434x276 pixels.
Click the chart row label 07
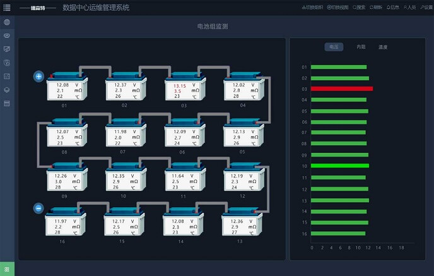(304, 133)
